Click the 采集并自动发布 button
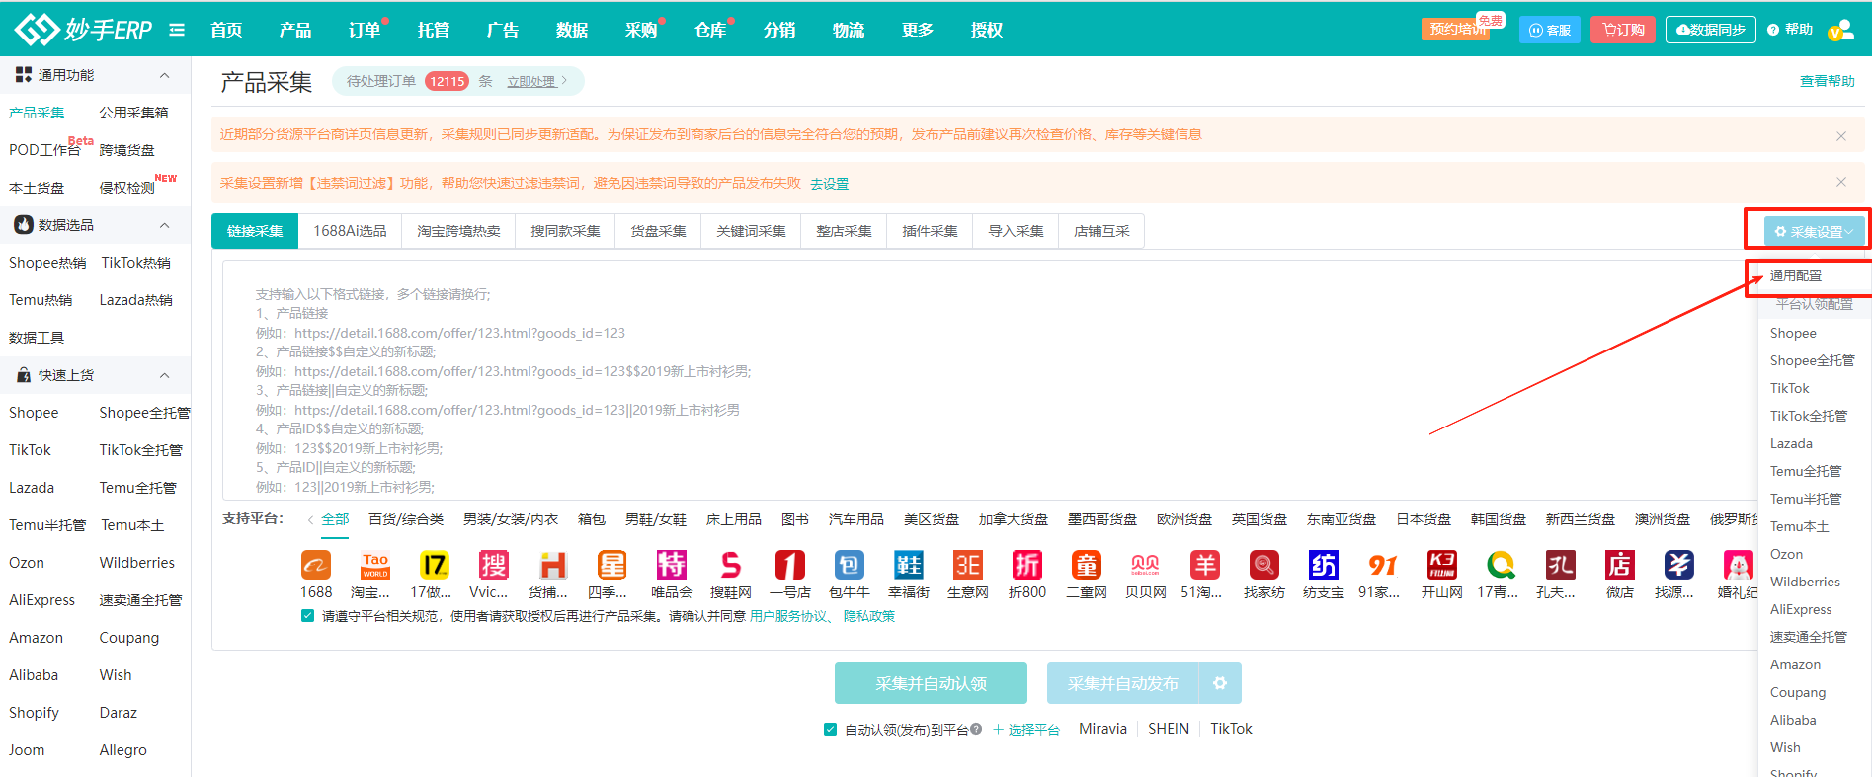The height and width of the screenshot is (777, 1872). pyautogui.click(x=1123, y=683)
